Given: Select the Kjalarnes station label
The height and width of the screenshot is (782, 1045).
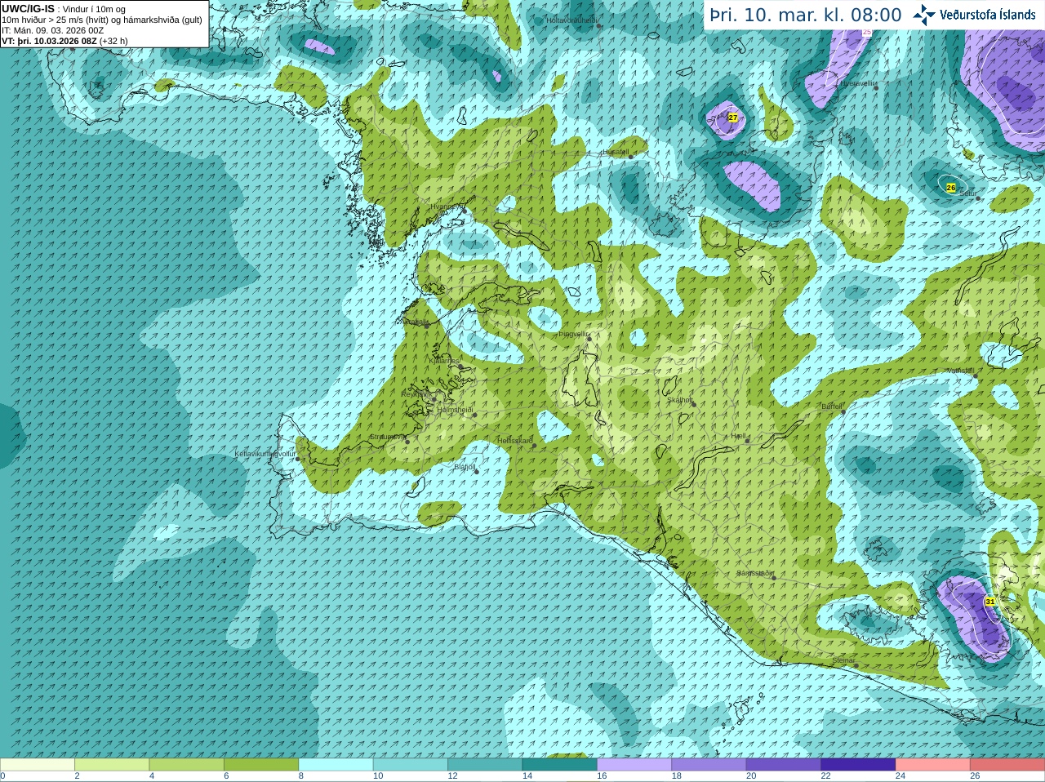Looking at the screenshot, I should click(x=445, y=360).
